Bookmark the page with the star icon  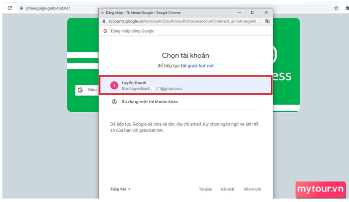click(336, 8)
